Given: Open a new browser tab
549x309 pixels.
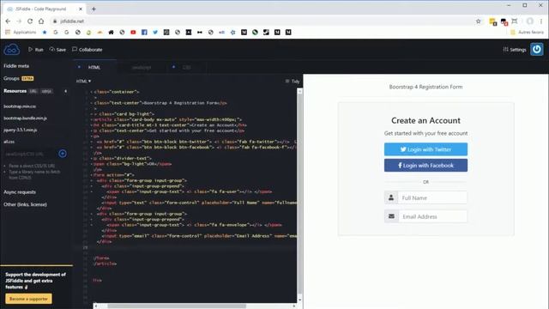Looking at the screenshot, I should 94,9.
